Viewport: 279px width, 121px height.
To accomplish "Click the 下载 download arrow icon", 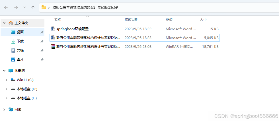I will point(13,41).
